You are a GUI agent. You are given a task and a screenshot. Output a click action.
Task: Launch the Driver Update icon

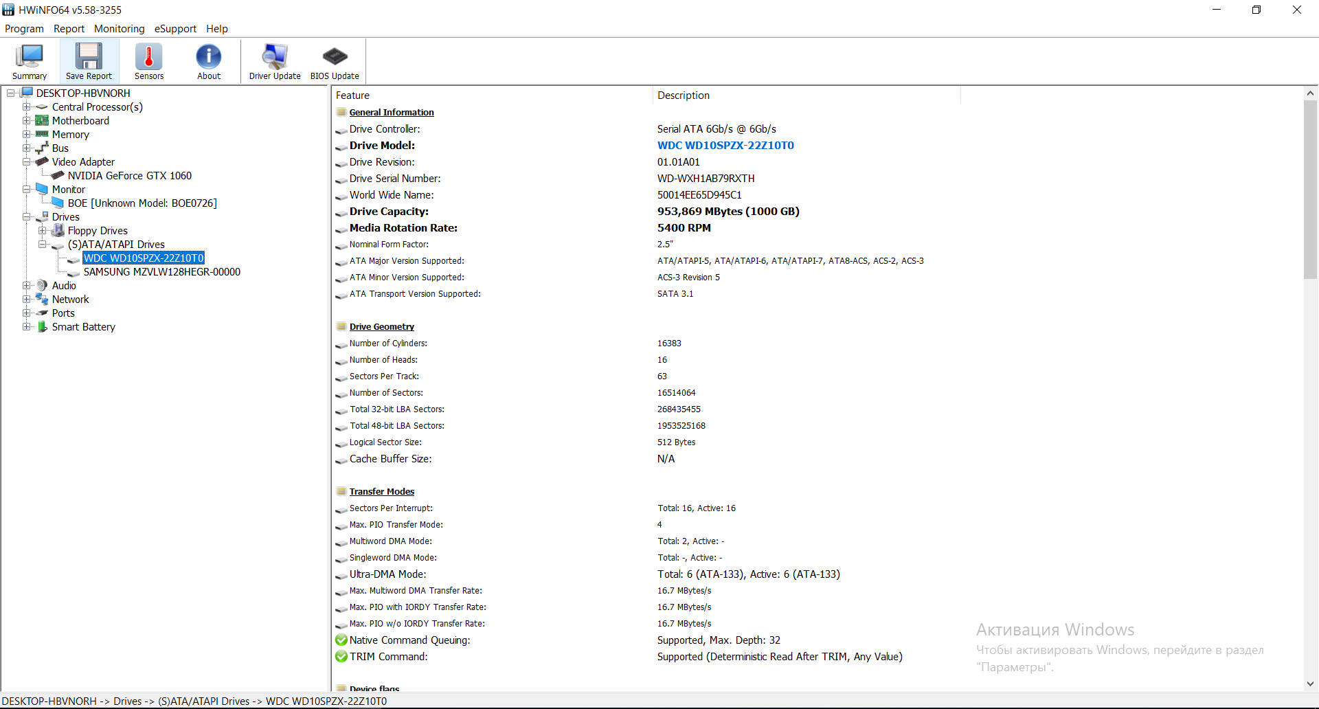click(x=275, y=56)
